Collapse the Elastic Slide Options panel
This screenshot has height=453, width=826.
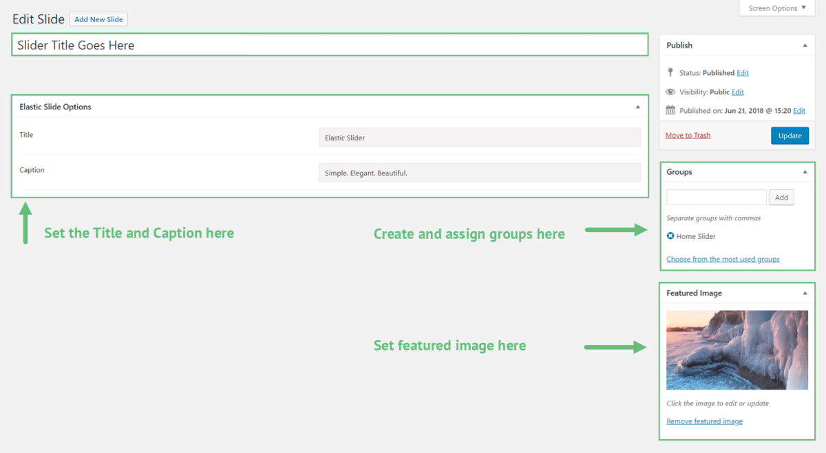tap(637, 107)
